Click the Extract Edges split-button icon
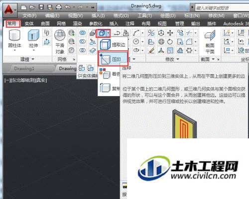The width and height of the screenshot is (249, 199). click(102, 33)
